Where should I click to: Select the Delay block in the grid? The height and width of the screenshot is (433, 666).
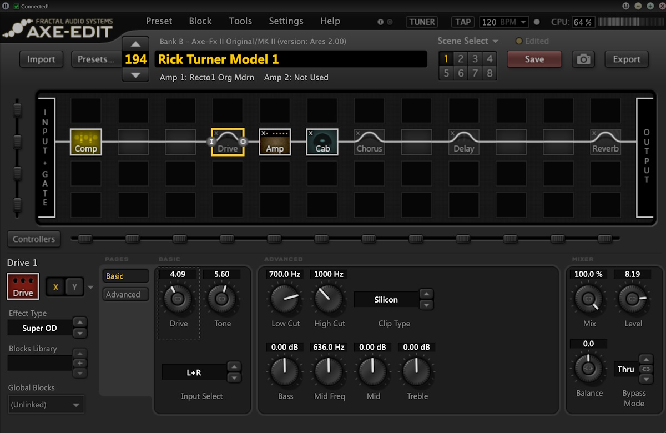(x=464, y=142)
